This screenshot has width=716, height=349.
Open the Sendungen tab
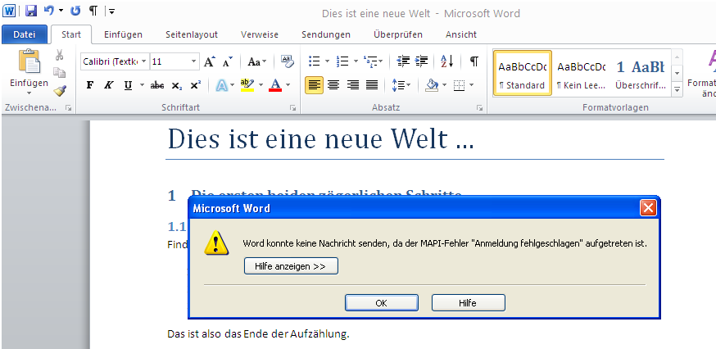[325, 34]
